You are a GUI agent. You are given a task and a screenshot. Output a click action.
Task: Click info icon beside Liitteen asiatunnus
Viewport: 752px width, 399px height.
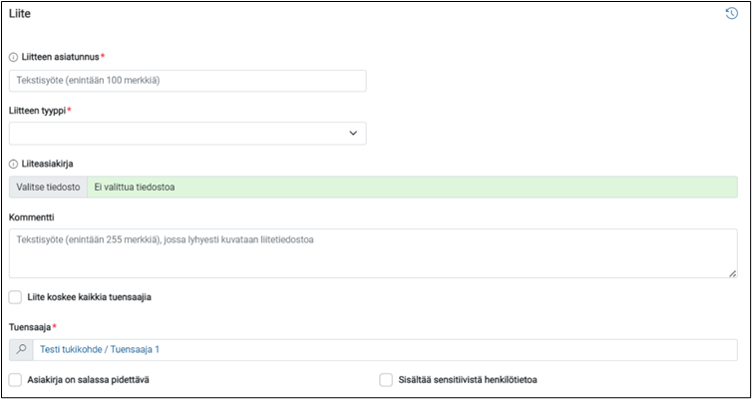tap(13, 57)
